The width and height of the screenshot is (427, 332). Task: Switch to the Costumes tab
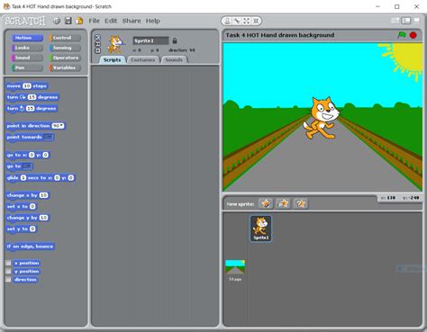click(x=143, y=59)
